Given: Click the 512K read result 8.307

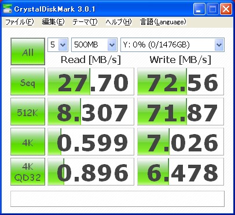Looking at the screenshot, I should [x=91, y=112].
